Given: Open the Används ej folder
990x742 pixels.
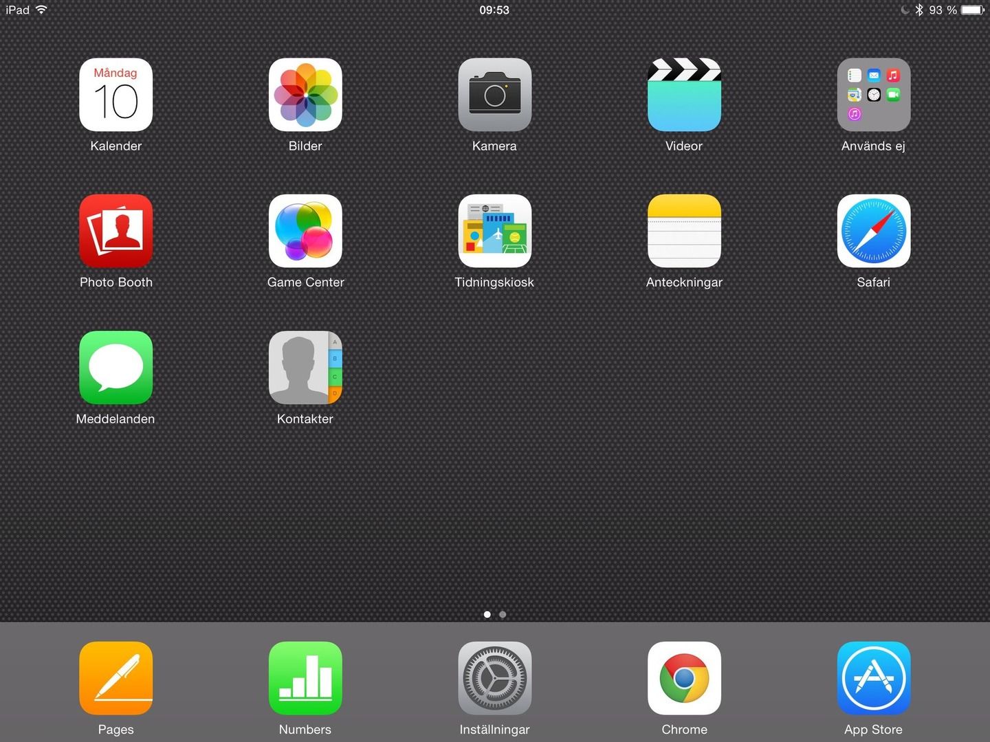Looking at the screenshot, I should tap(873, 95).
